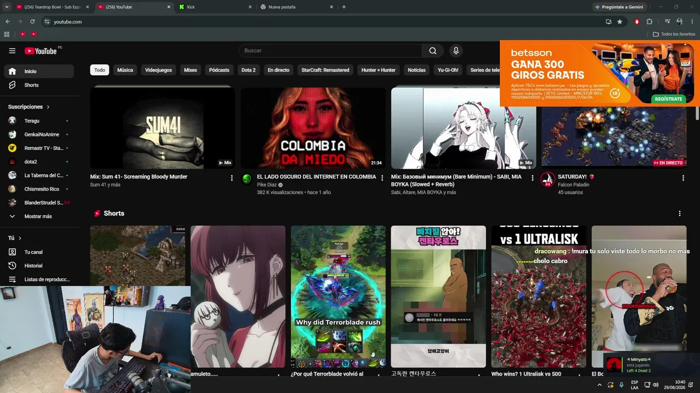Click the search magnifier button
The image size is (700, 393).
(x=433, y=51)
